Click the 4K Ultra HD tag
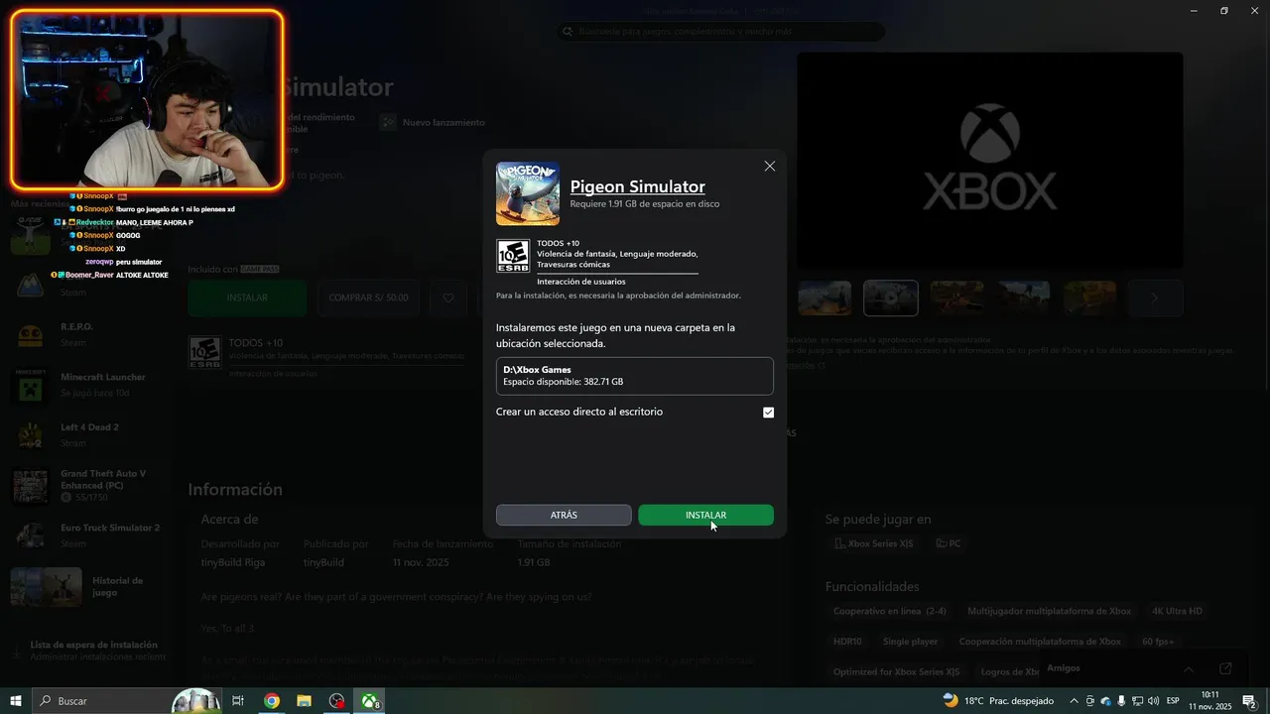Viewport: 1270px width, 714px height. pyautogui.click(x=1177, y=611)
